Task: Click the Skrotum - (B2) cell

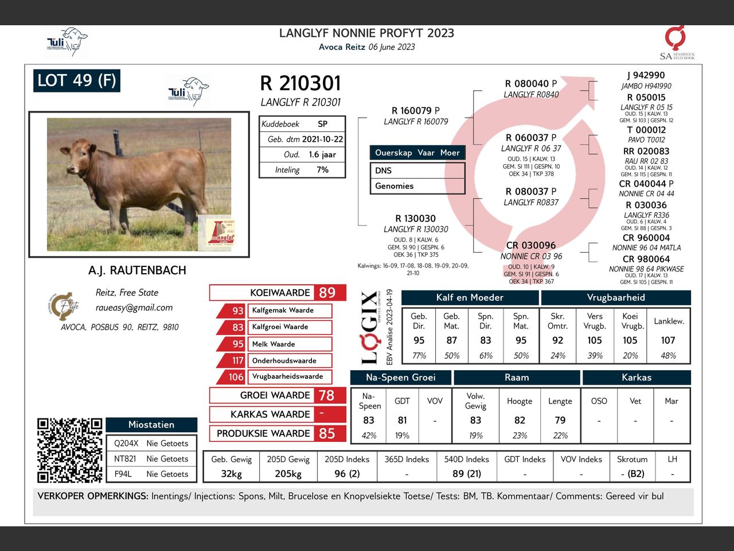Action: point(632,467)
